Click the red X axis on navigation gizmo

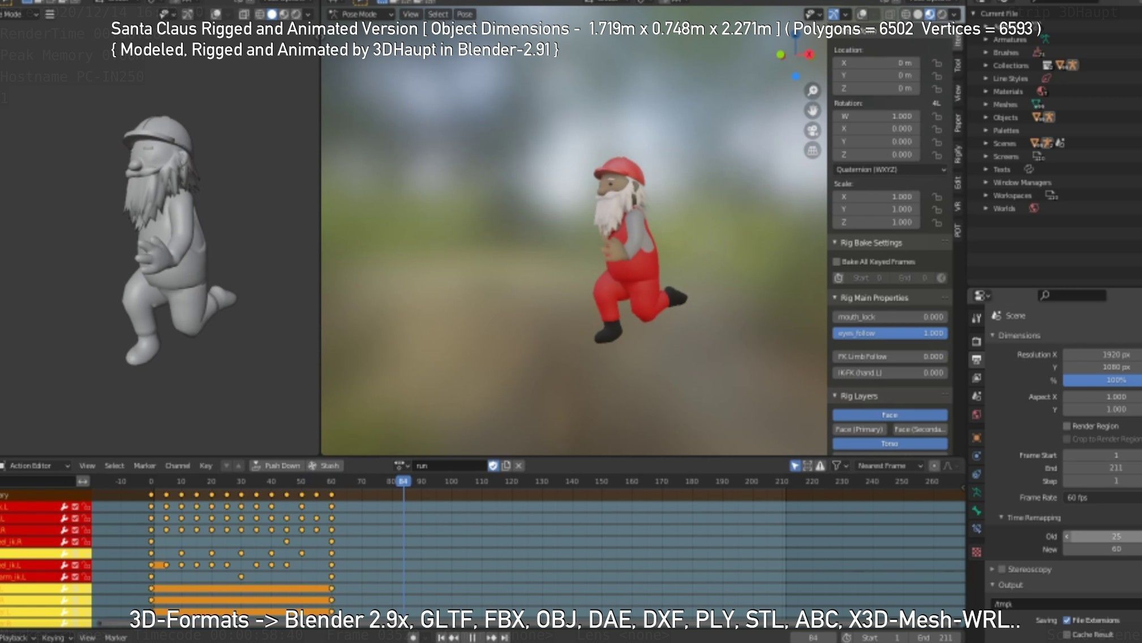coord(809,54)
